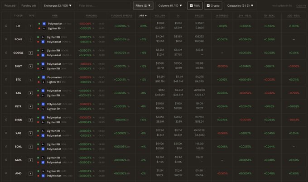Viewport: 308px width, 182px height.
Task: Click the C type badge in LIT row
Action: pyautogui.click(x=30, y=26)
